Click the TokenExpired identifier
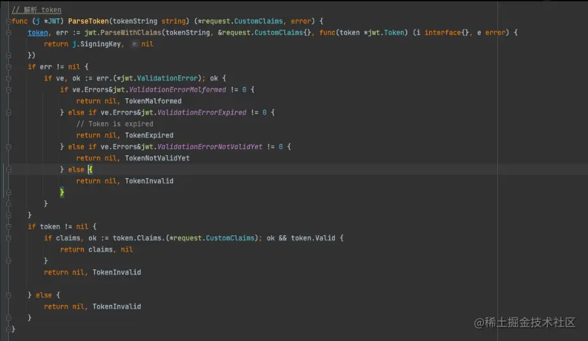588x341 pixels. (x=149, y=135)
